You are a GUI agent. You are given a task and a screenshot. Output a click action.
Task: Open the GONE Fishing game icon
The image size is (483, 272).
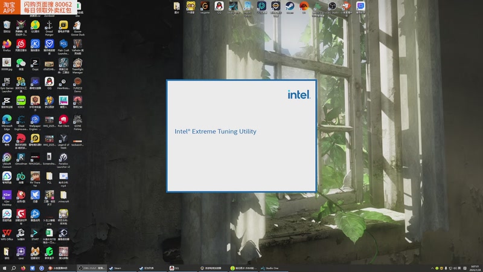click(78, 122)
